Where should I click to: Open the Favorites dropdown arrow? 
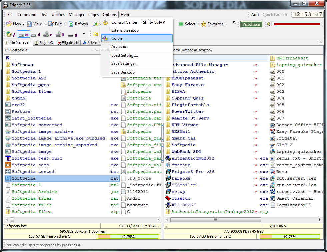coord(226,24)
